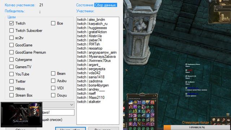
Task: Click the Salvation skull thumbnail image
Action: coord(22,114)
